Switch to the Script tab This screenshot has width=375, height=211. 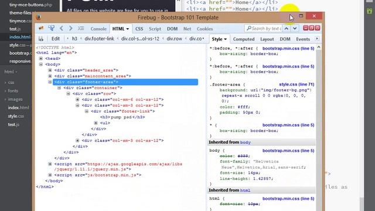click(155, 29)
